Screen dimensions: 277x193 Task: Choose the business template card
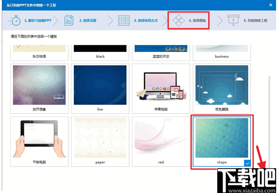pos(222,53)
